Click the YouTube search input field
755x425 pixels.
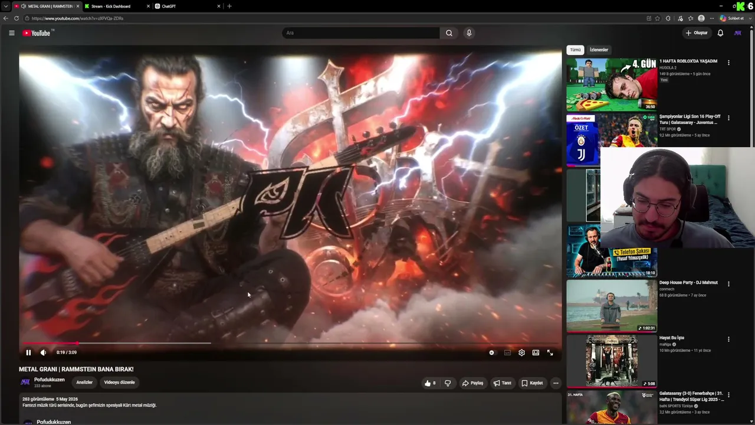361,33
